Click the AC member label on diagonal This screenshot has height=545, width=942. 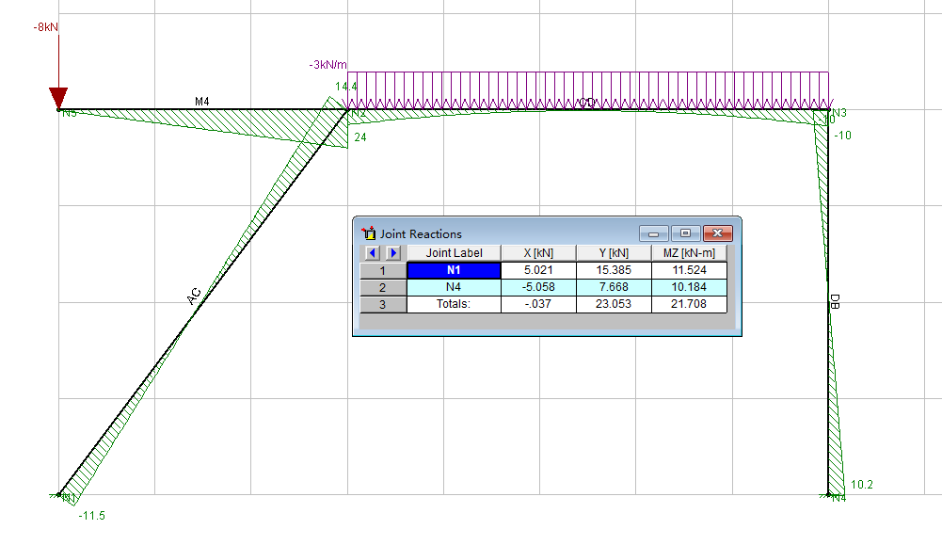193,297
